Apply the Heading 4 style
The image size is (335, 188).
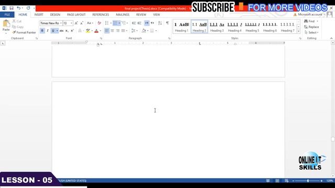[x=234, y=27]
